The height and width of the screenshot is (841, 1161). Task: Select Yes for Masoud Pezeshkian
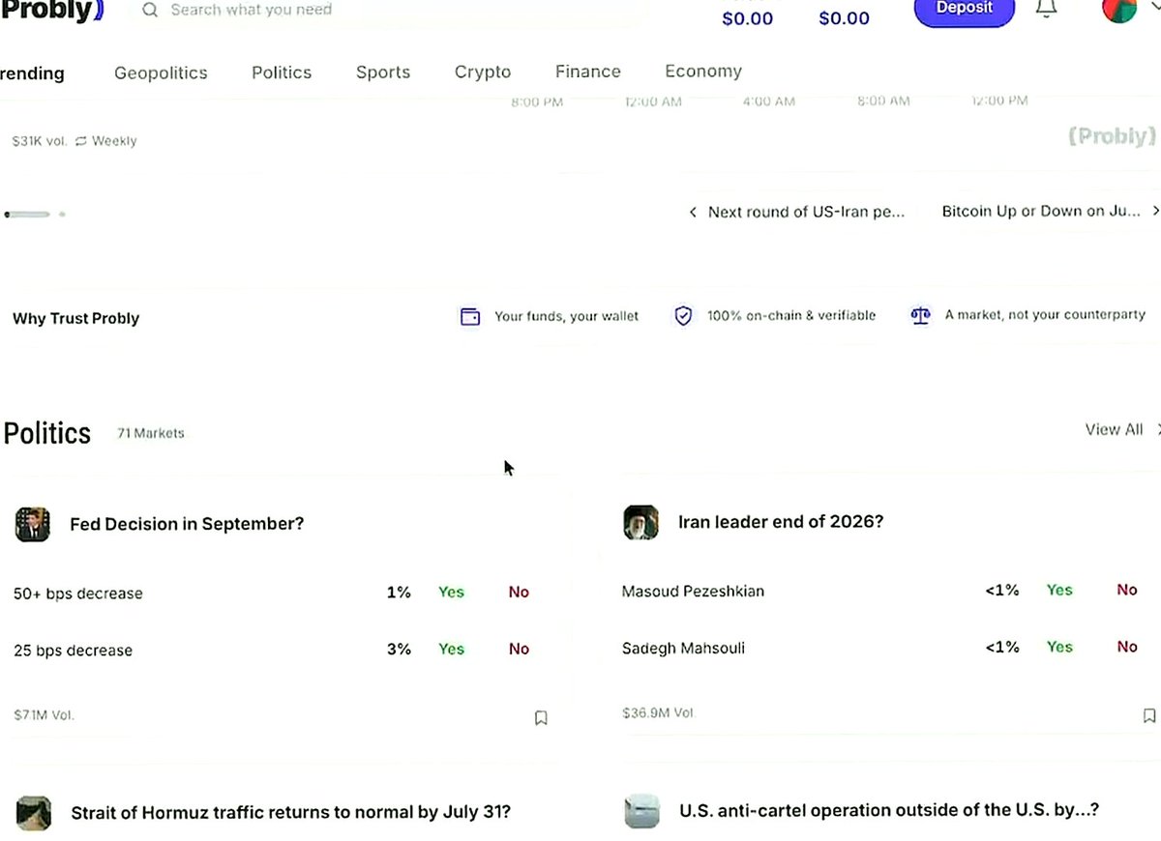1059,590
